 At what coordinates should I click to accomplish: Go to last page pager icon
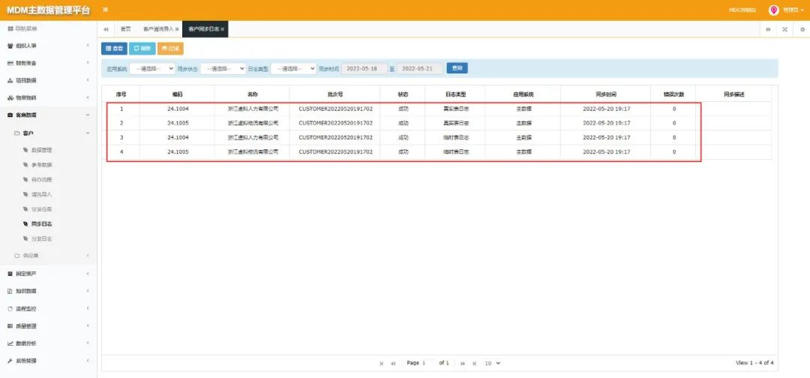click(x=474, y=364)
